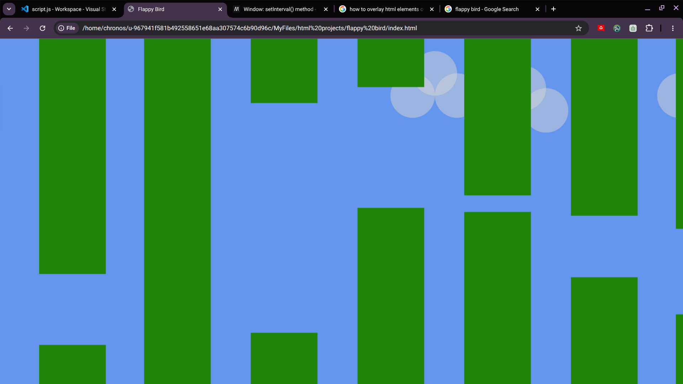683x384 pixels.
Task: Close the Flappy Bird tab
Action: pyautogui.click(x=220, y=9)
